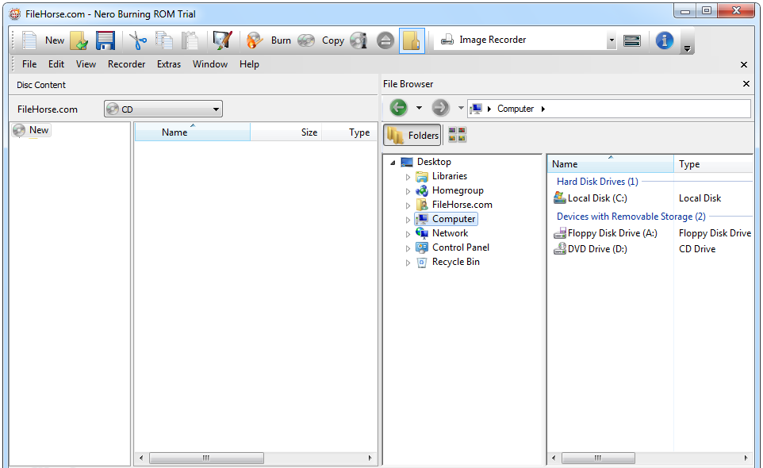The image size is (763, 468).
Task: Click the New toolbar label
Action: point(55,40)
